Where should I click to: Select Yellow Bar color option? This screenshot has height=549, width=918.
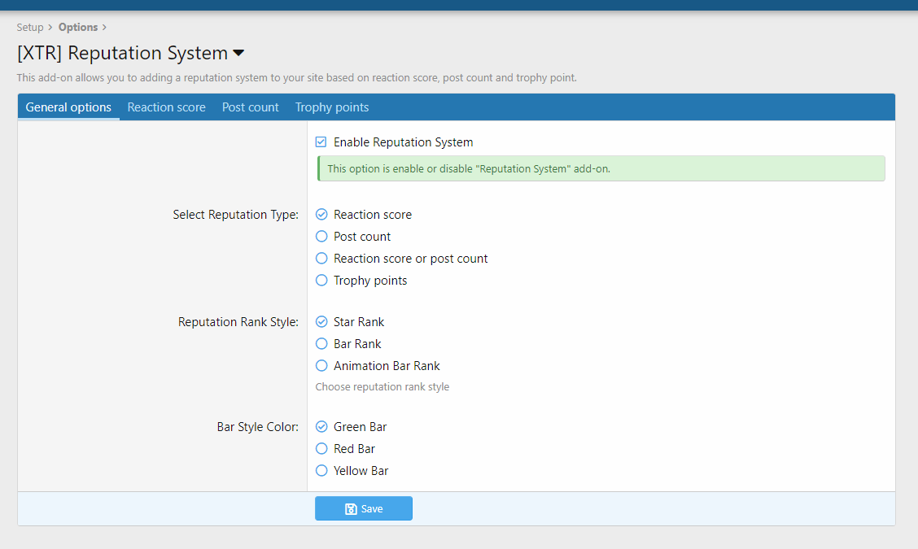pyautogui.click(x=321, y=471)
